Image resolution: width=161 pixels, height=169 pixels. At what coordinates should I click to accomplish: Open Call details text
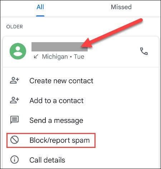click(x=47, y=160)
